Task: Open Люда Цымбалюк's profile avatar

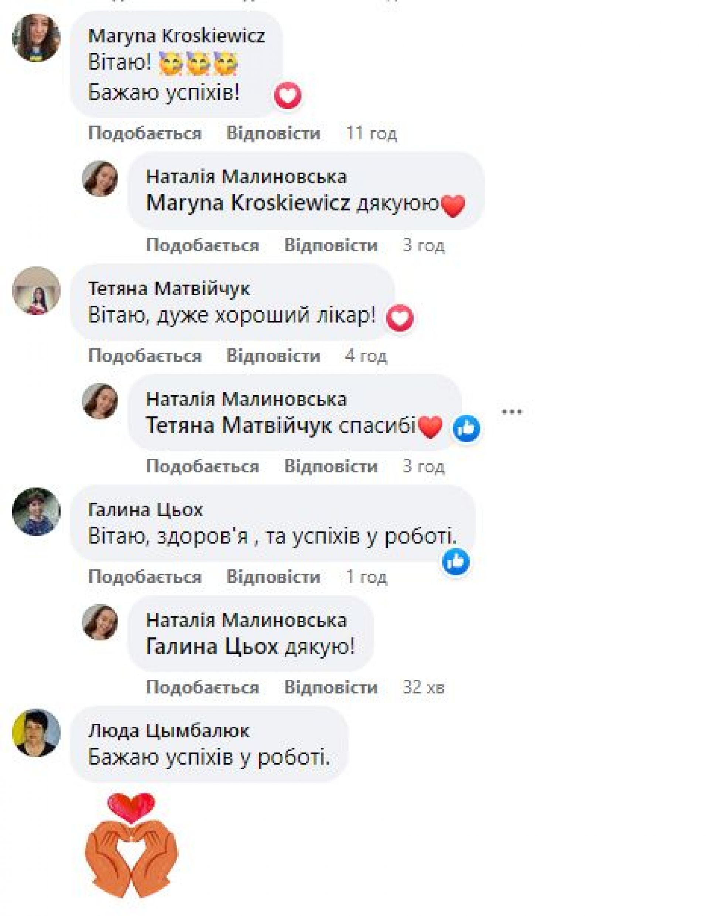Action: [x=36, y=732]
